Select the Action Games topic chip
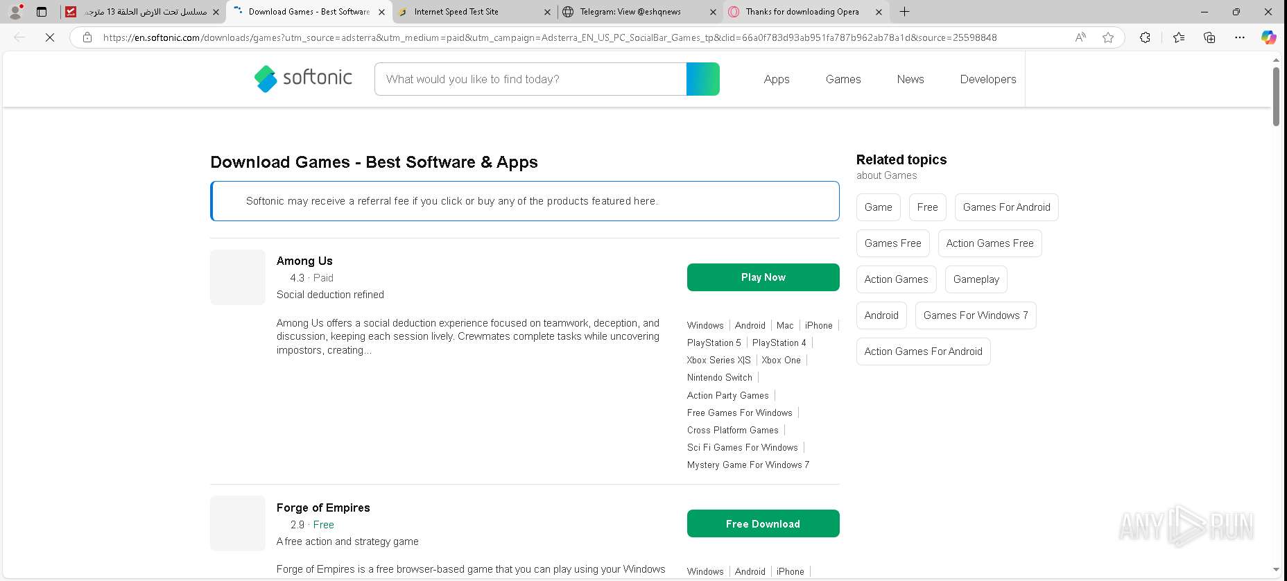 [x=897, y=279]
